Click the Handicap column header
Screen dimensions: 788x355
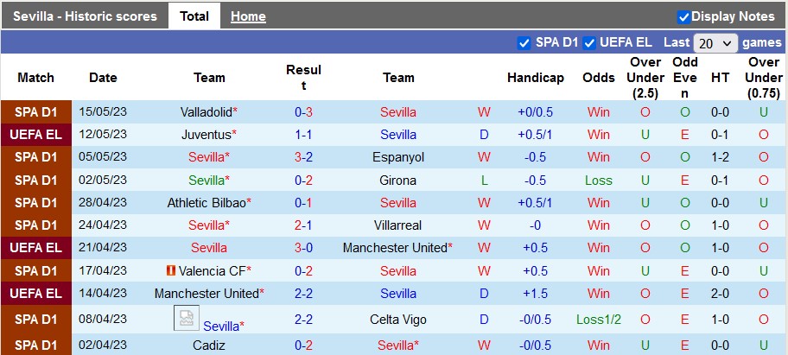coord(536,78)
